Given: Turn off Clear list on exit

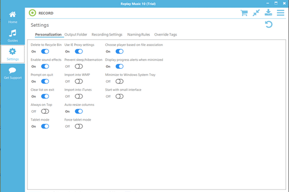Looking at the screenshot, I should click(45, 97).
